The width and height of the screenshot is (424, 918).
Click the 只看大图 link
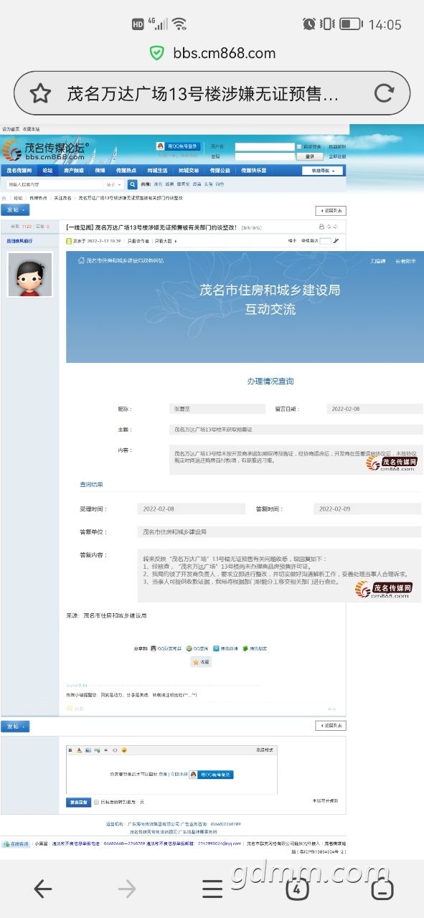(x=164, y=241)
